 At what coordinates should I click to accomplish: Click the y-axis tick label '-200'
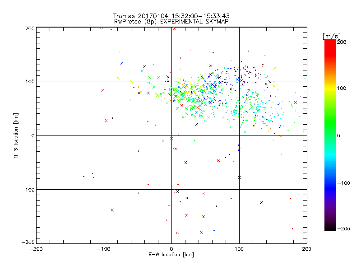tap(28, 242)
